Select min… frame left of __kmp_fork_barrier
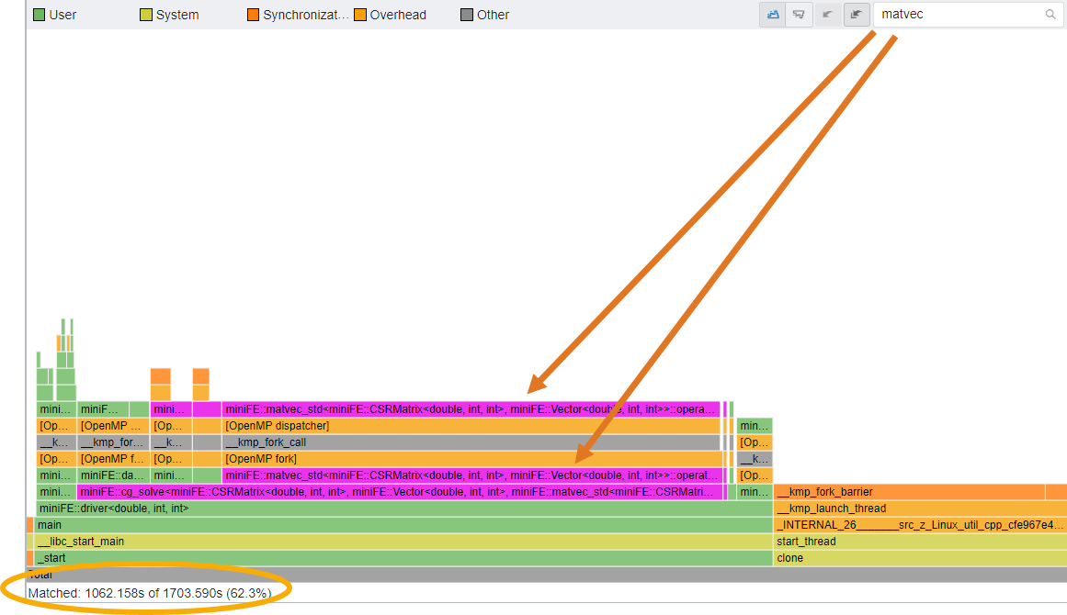 pyautogui.click(x=755, y=492)
